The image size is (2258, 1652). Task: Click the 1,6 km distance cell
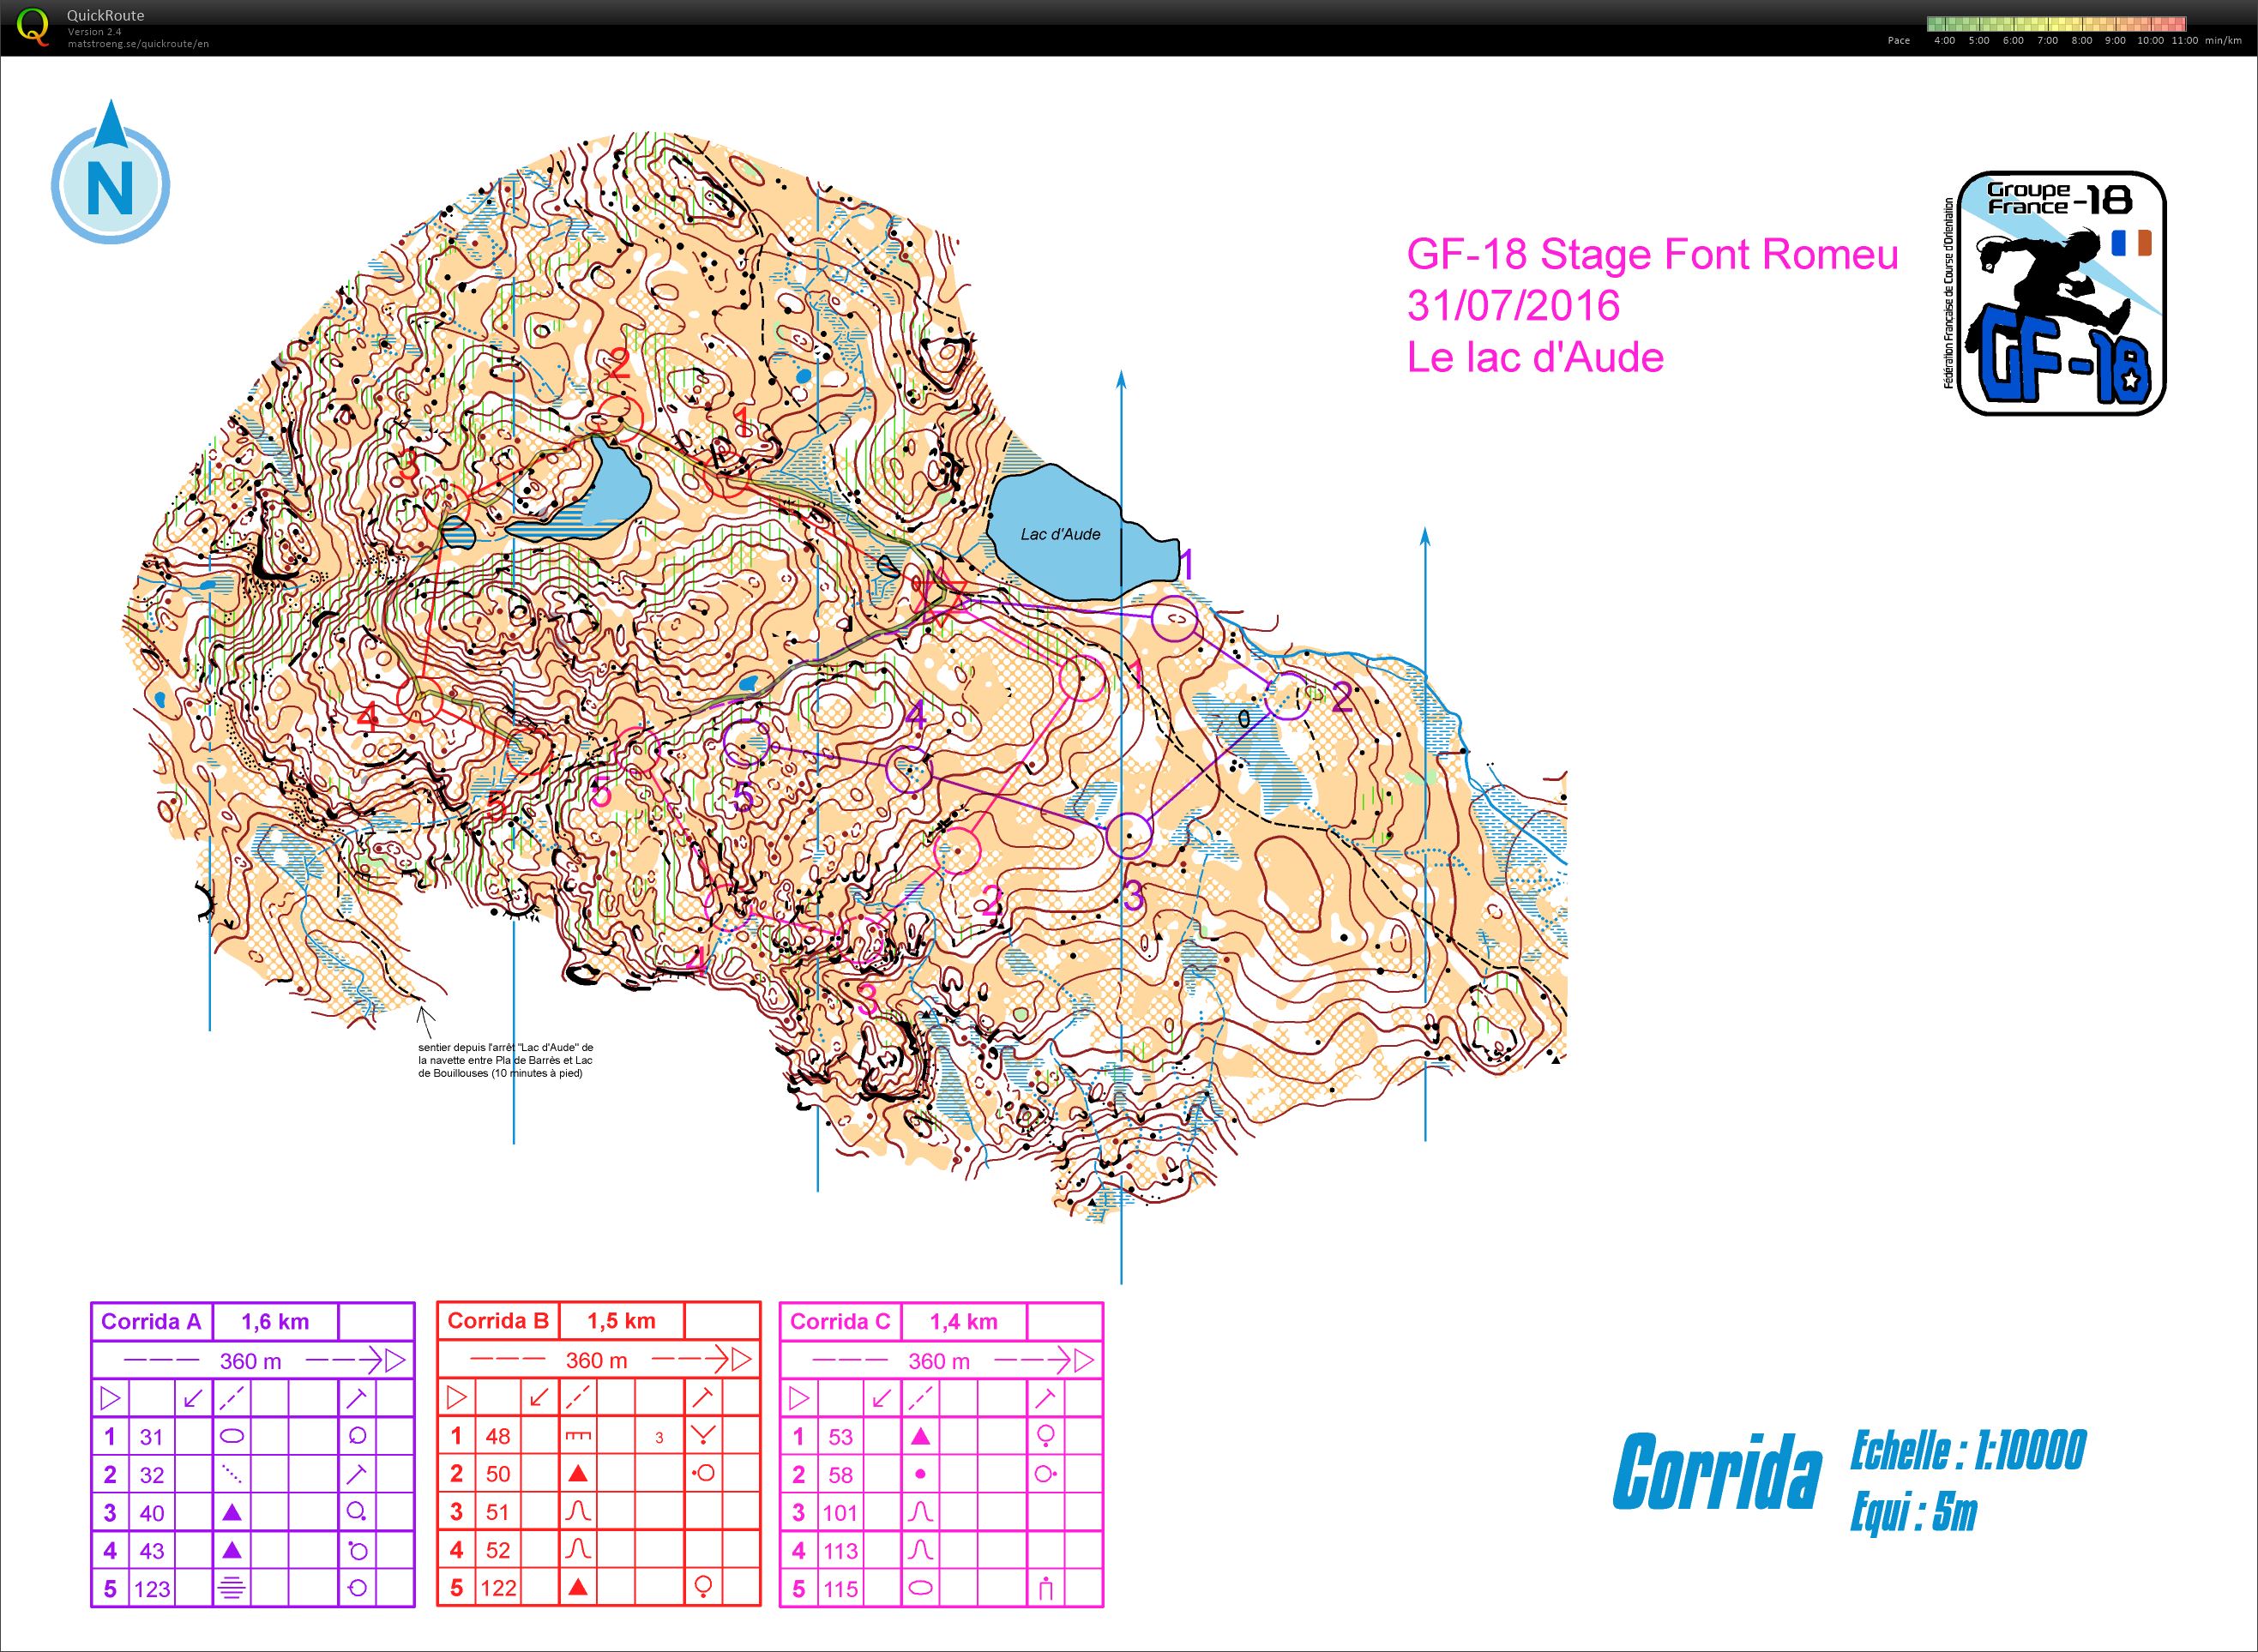click(275, 1321)
